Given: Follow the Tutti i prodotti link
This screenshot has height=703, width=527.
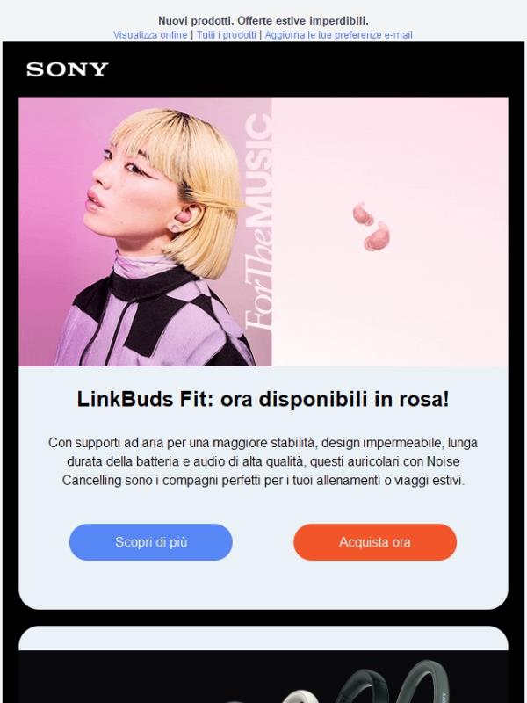Looking at the screenshot, I should point(227,35).
